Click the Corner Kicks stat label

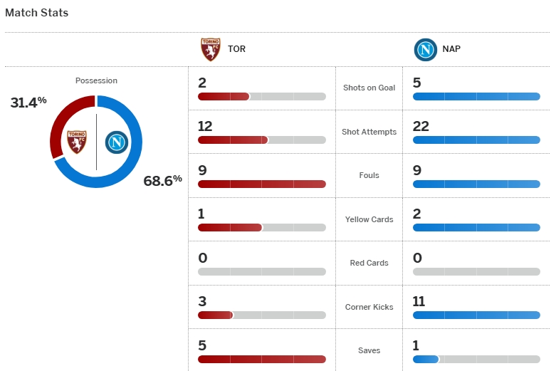click(369, 307)
